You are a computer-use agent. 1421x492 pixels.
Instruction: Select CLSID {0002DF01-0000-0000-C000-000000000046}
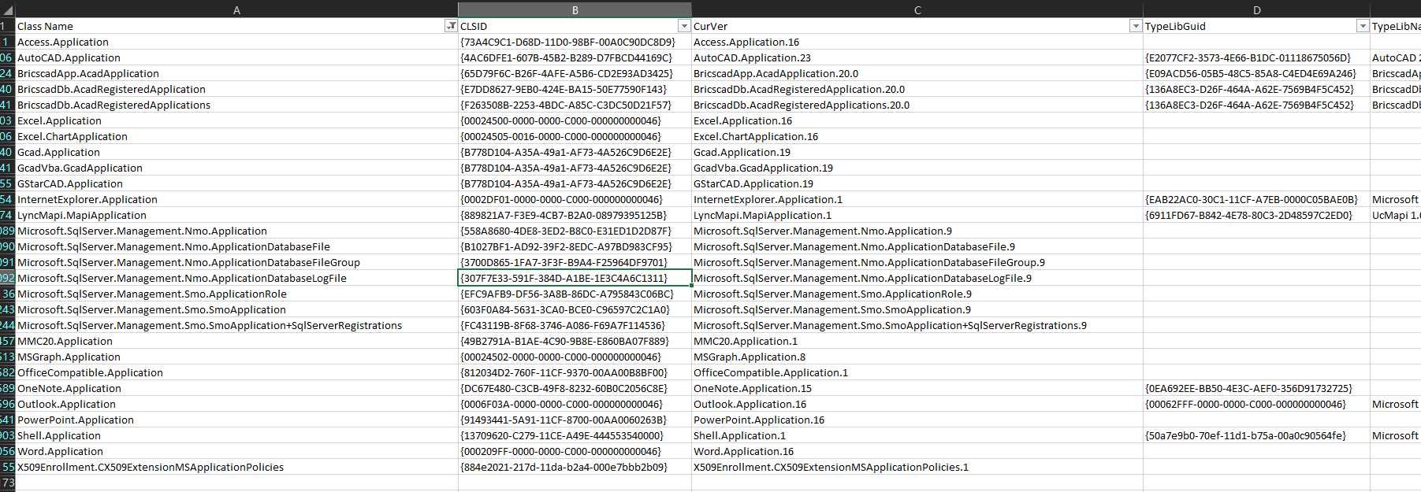click(x=575, y=199)
